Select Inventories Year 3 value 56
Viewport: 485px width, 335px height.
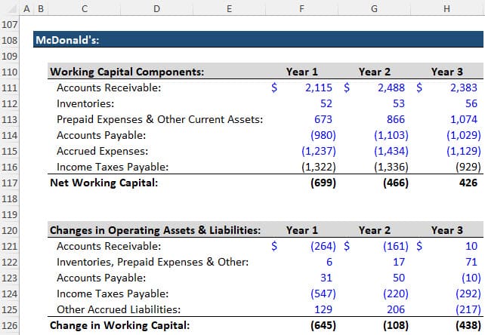pyautogui.click(x=471, y=103)
